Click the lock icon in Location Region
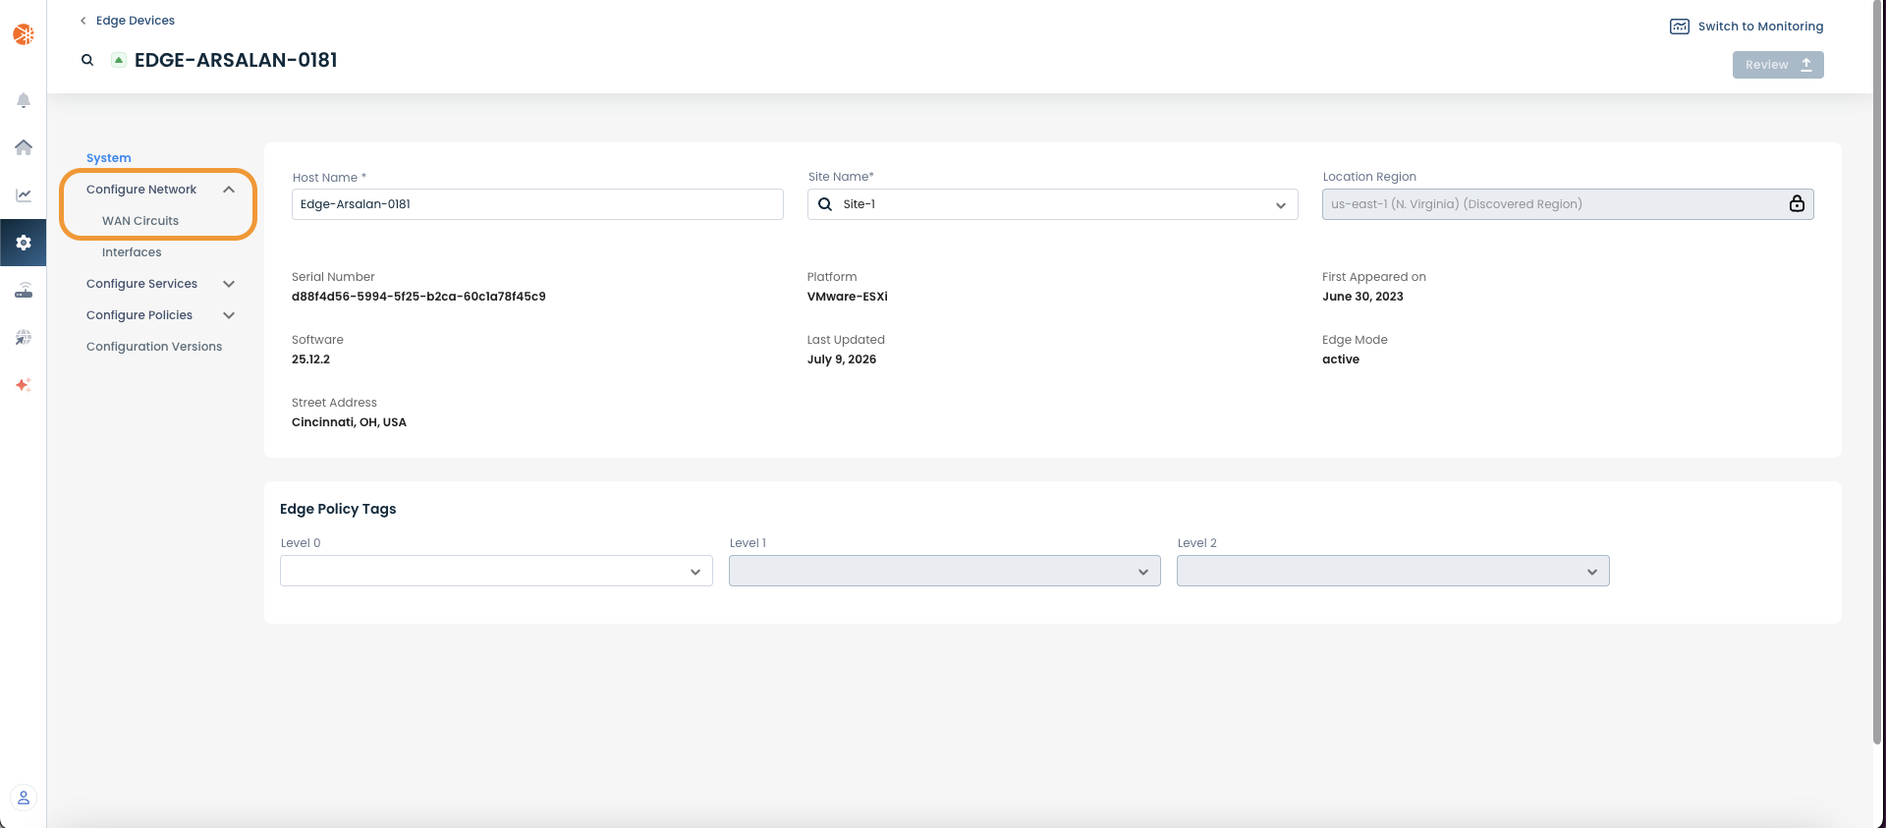 pyautogui.click(x=1797, y=203)
